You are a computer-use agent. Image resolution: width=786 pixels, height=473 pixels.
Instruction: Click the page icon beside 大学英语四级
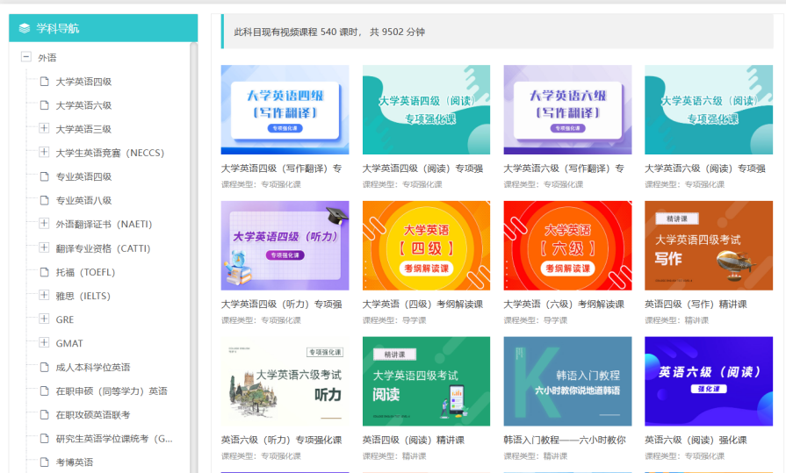[44, 82]
